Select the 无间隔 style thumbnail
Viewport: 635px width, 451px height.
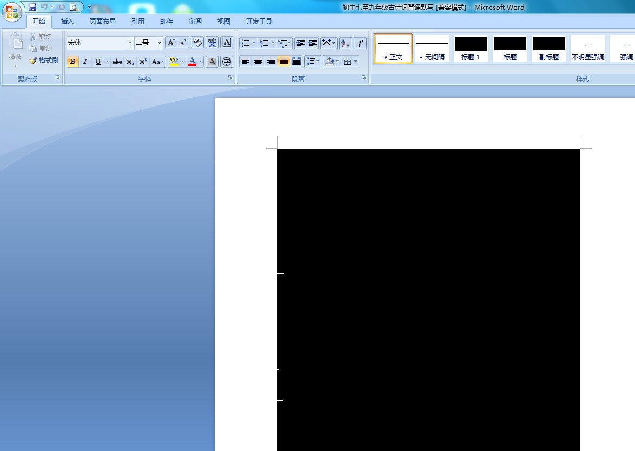click(432, 48)
